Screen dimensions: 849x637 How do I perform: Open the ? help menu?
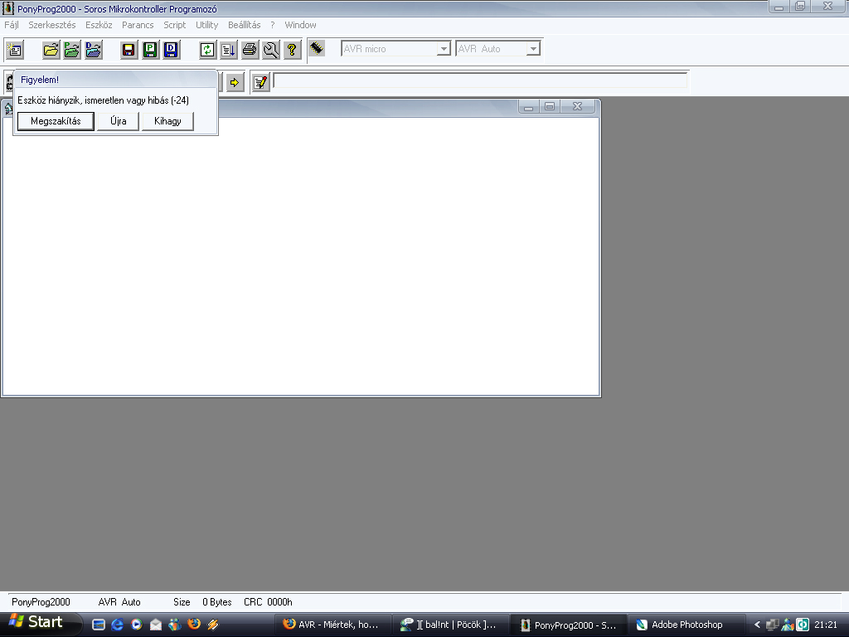[x=273, y=25]
